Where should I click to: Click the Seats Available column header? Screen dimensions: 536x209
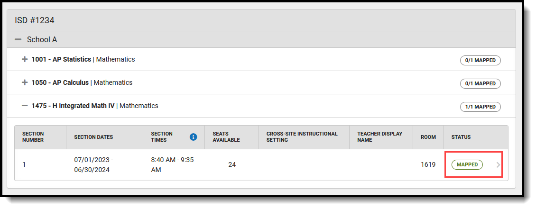[x=226, y=137]
